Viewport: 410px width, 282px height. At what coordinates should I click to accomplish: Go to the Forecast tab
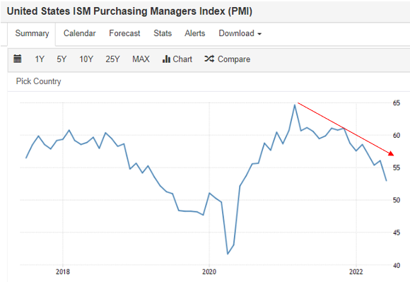pyautogui.click(x=124, y=33)
